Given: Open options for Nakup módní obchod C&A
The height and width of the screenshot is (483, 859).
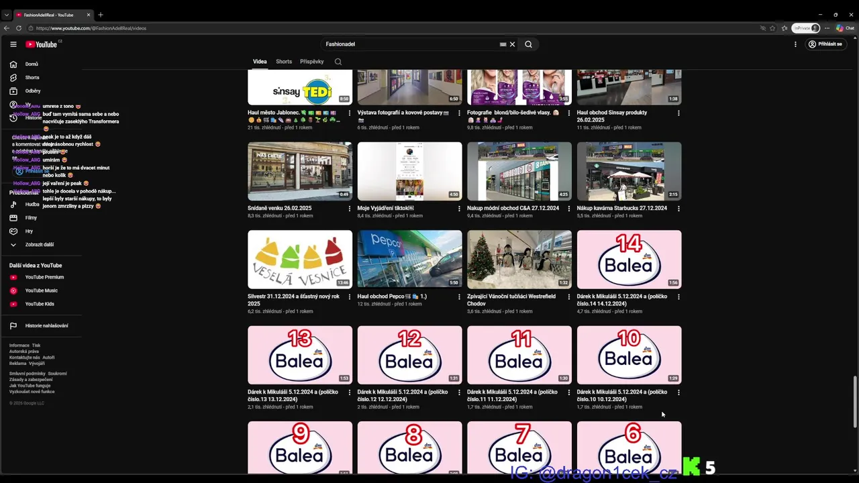Looking at the screenshot, I should click(568, 209).
